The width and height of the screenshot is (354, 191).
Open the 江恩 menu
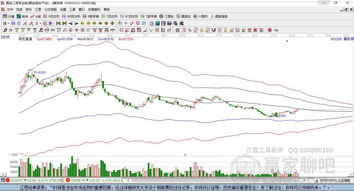tap(38, 9)
